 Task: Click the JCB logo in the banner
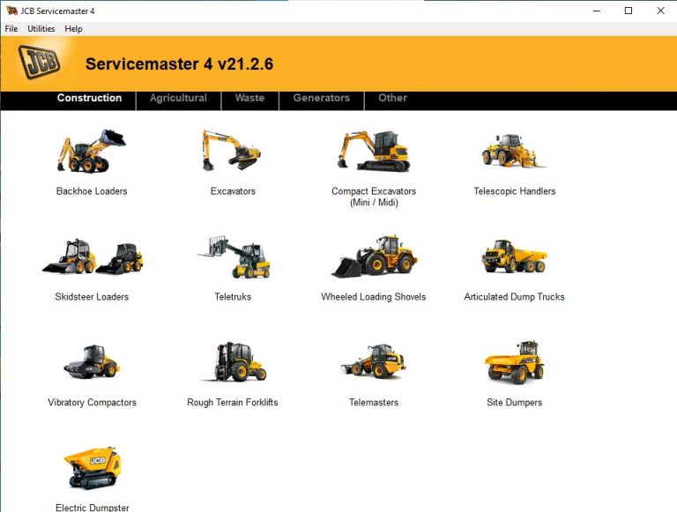(x=40, y=63)
